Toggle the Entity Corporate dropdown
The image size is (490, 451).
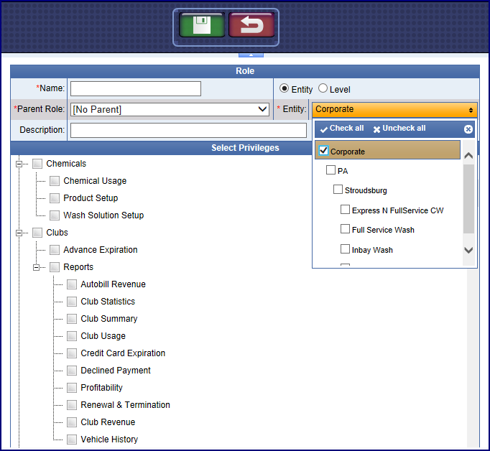tap(394, 109)
